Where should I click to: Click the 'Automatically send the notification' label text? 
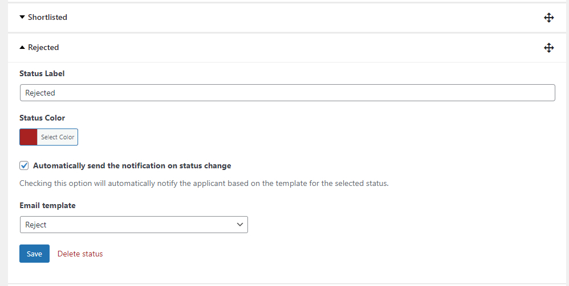coord(132,166)
